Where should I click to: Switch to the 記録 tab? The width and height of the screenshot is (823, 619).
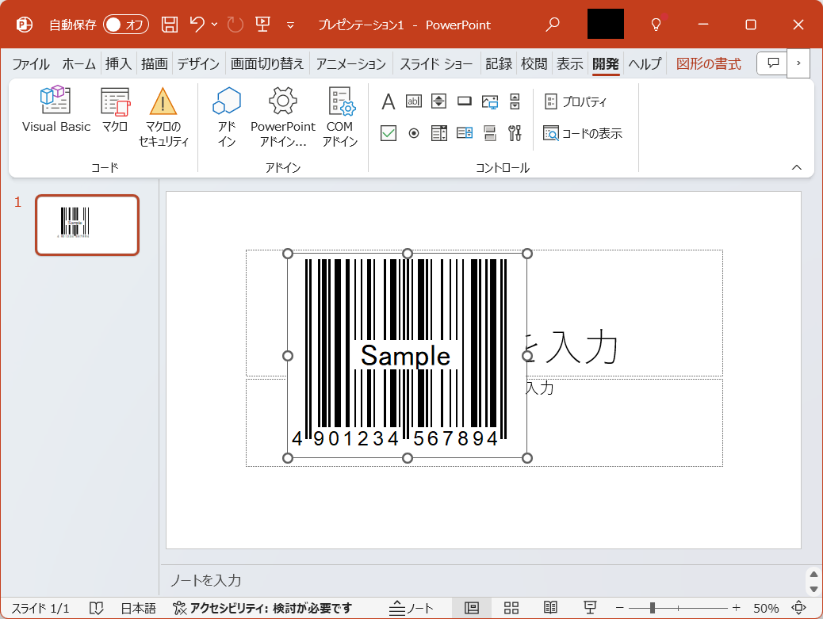499,64
